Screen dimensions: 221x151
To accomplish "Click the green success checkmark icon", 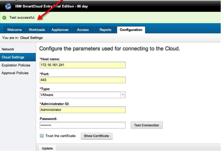I will pyautogui.click(x=4, y=18).
